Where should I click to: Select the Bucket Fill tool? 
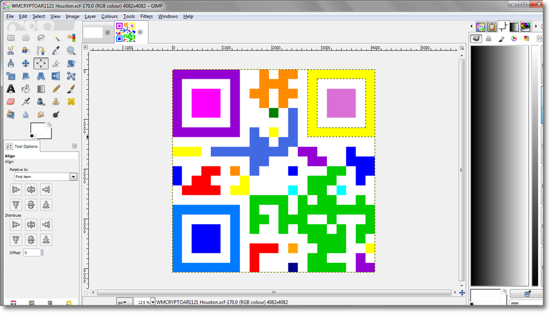click(x=26, y=89)
